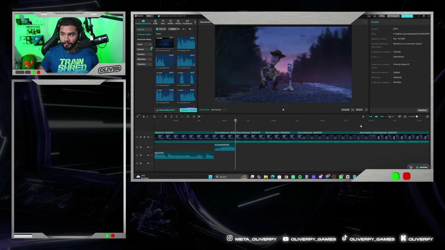This screenshot has width=445, height=250.
Task: Expand the Espacios sidebar section
Action: coord(144,54)
